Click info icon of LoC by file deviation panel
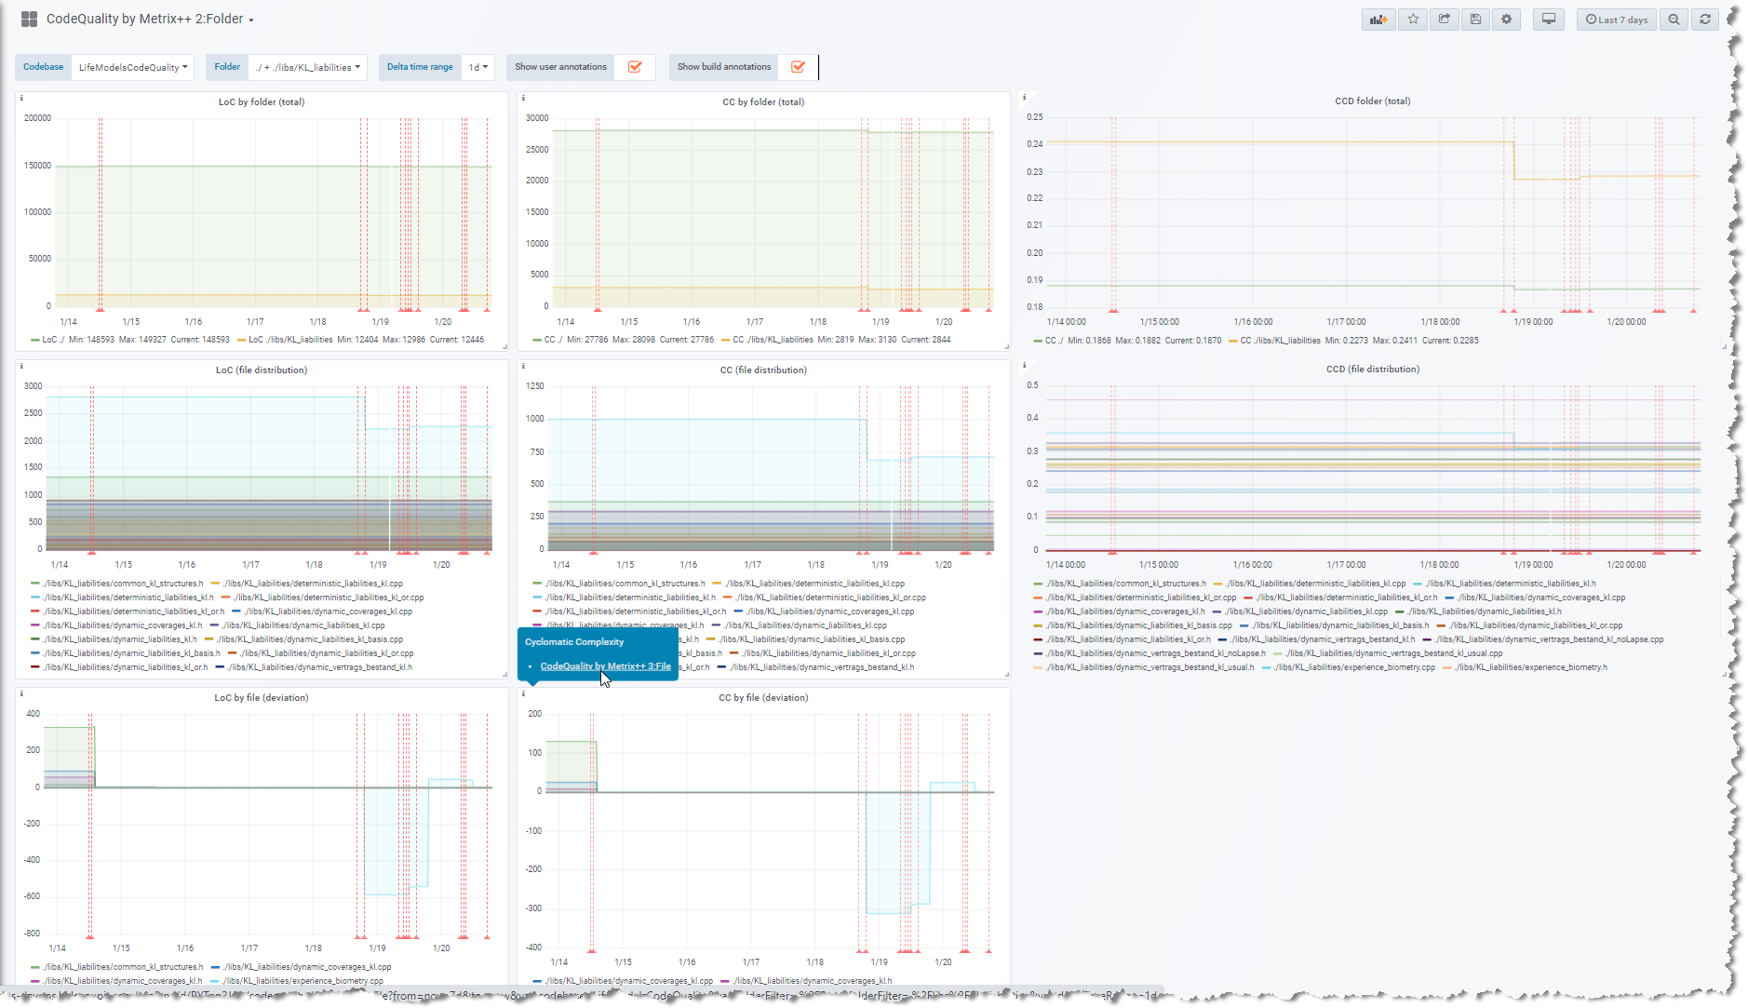The height and width of the screenshot is (1008, 1748). coord(21,693)
